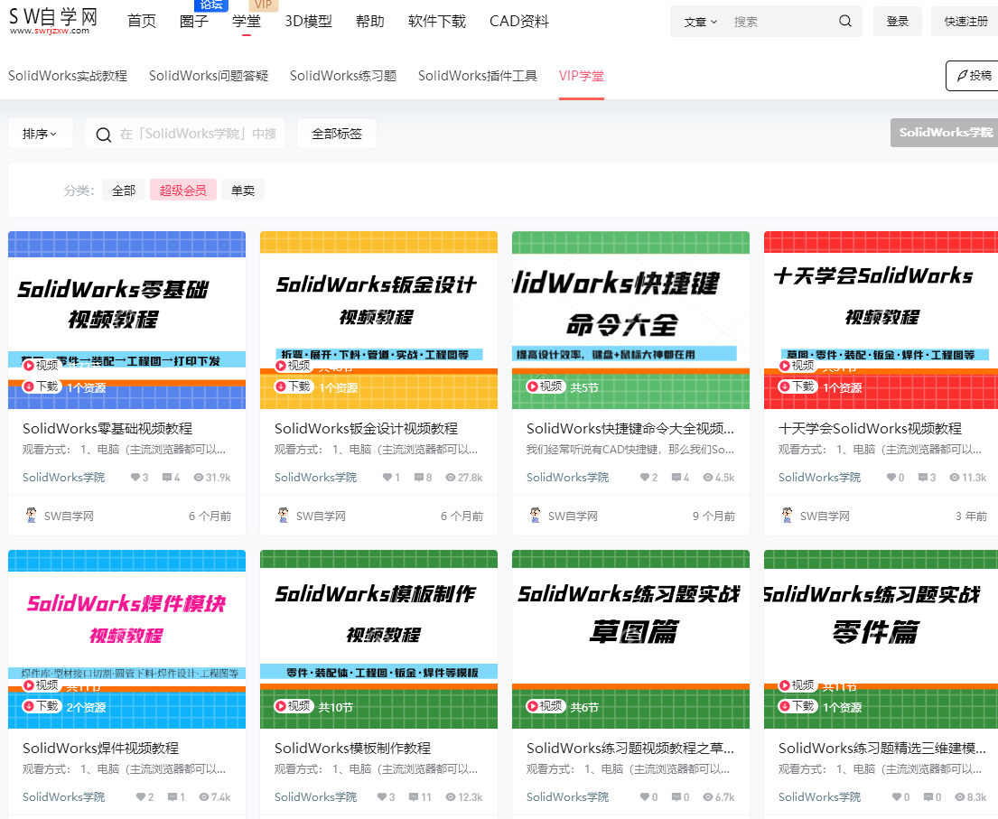Image resolution: width=998 pixels, height=819 pixels.
Task: Click author avatar on SolidWorks零基础视频教程 card
Action: 31,516
